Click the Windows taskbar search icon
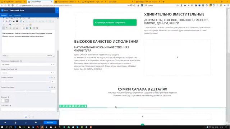 coord(6,127)
